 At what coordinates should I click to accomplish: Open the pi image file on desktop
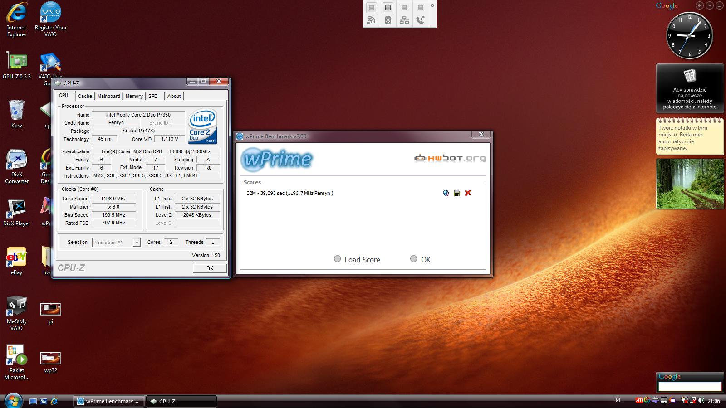pos(50,313)
